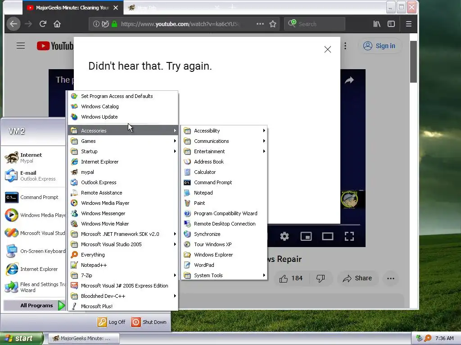Open Windows Catalog entry
The image size is (461, 345).
tap(123, 106)
